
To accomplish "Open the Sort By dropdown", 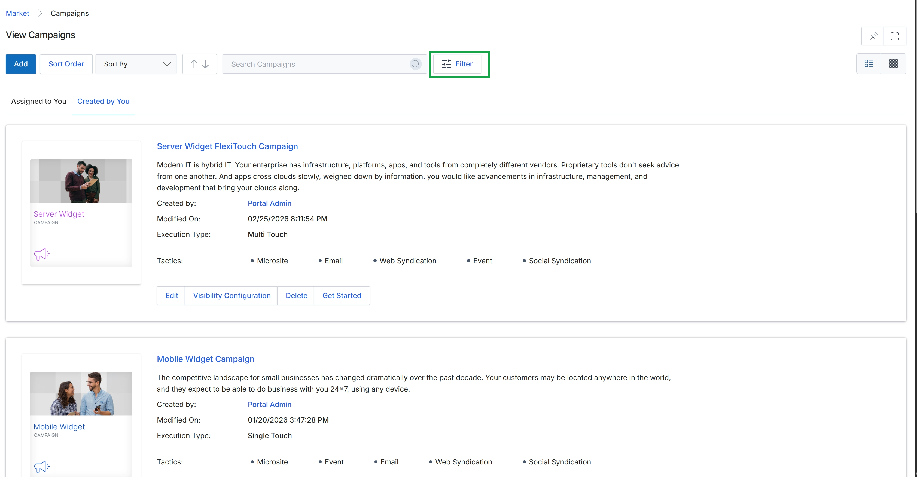I will [x=136, y=64].
